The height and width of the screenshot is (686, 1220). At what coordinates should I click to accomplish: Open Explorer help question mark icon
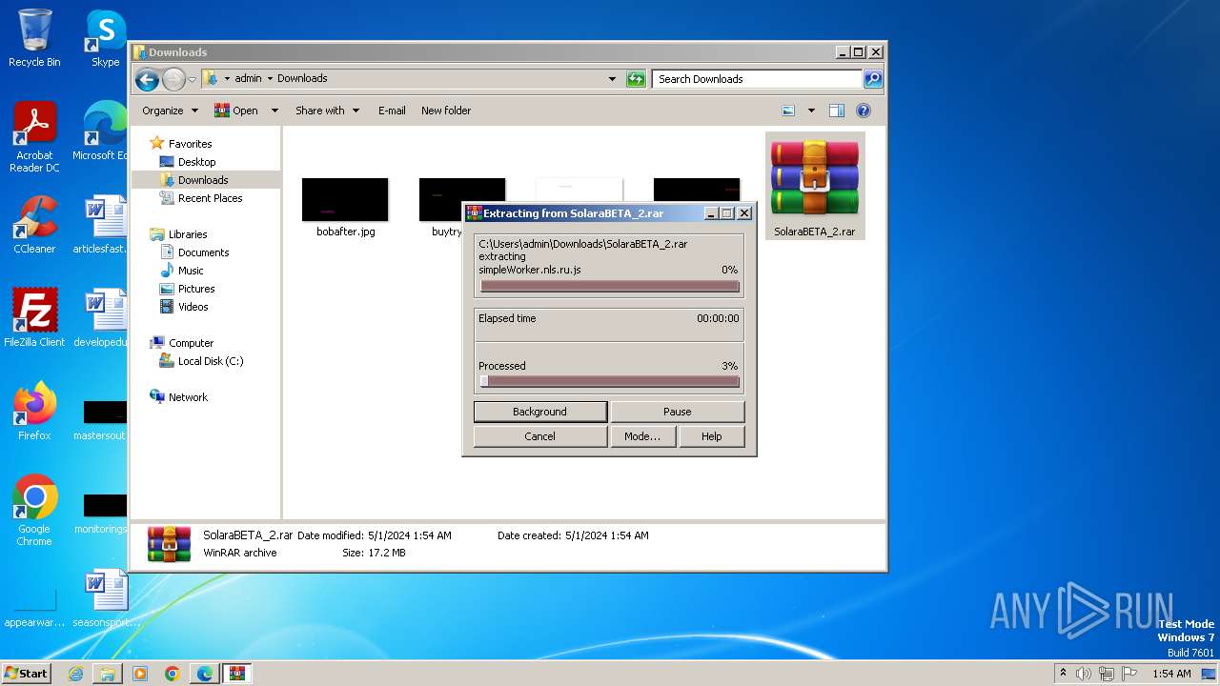click(863, 111)
